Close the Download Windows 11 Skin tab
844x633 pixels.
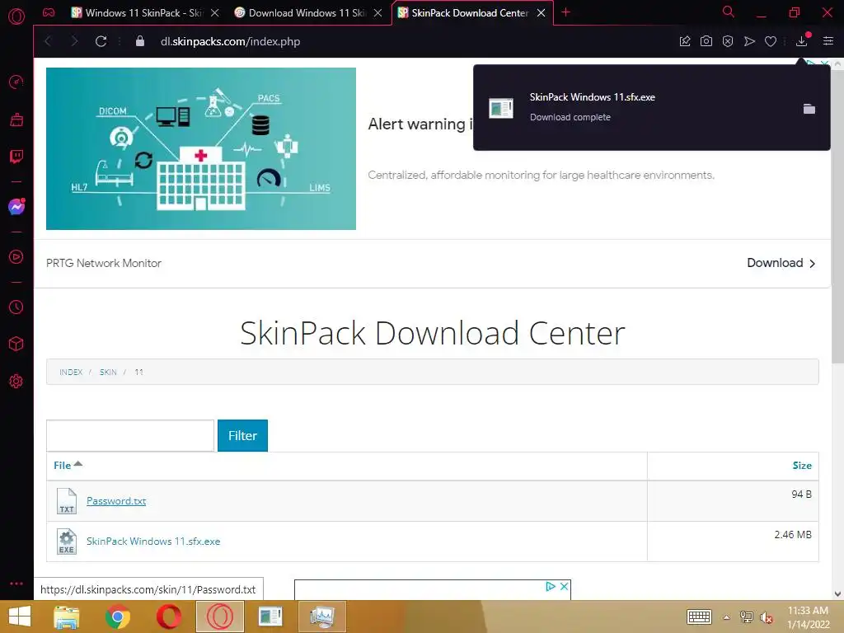point(377,13)
